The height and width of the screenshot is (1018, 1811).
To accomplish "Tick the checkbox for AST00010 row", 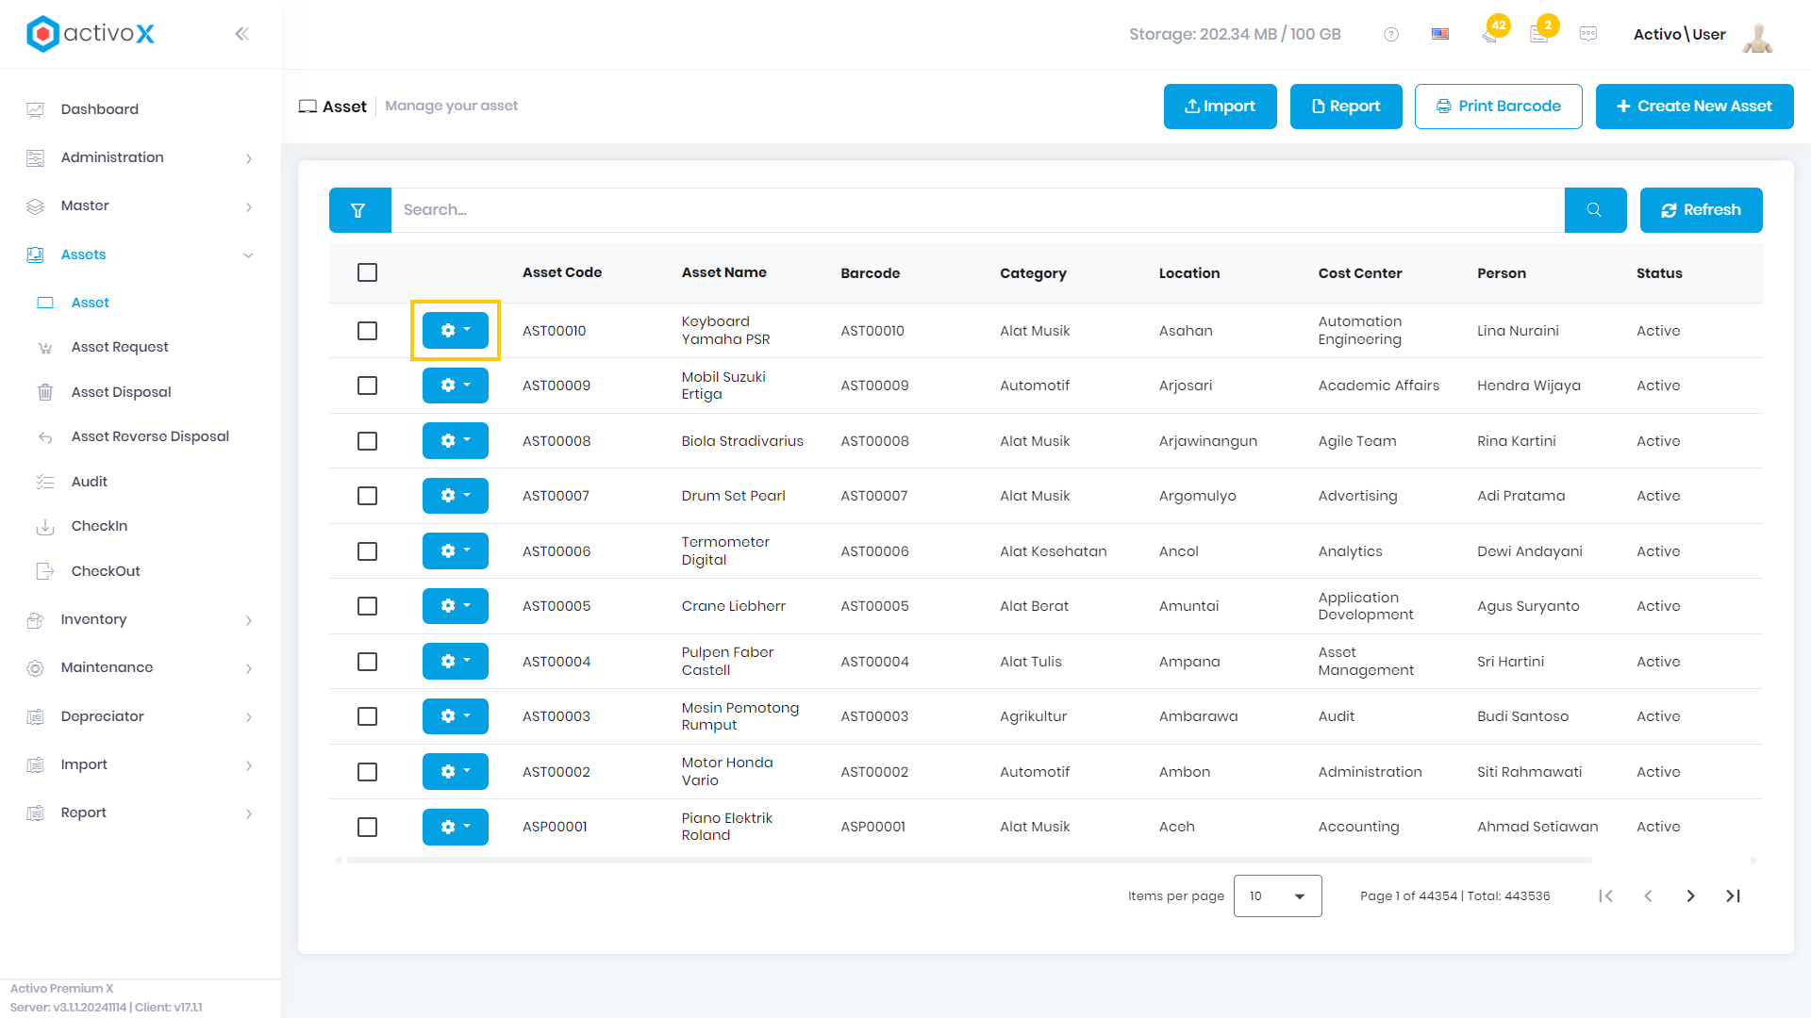I will tap(368, 331).
